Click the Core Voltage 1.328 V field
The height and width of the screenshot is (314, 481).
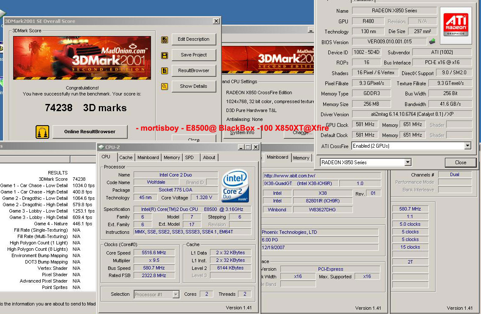coord(204,197)
